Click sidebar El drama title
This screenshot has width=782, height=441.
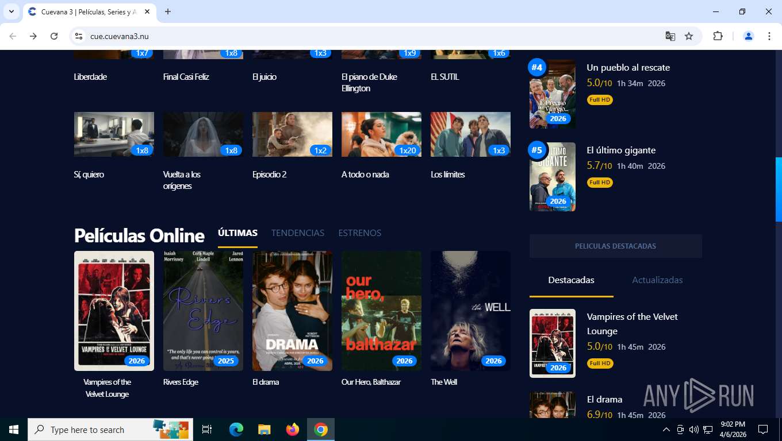pyautogui.click(x=604, y=400)
